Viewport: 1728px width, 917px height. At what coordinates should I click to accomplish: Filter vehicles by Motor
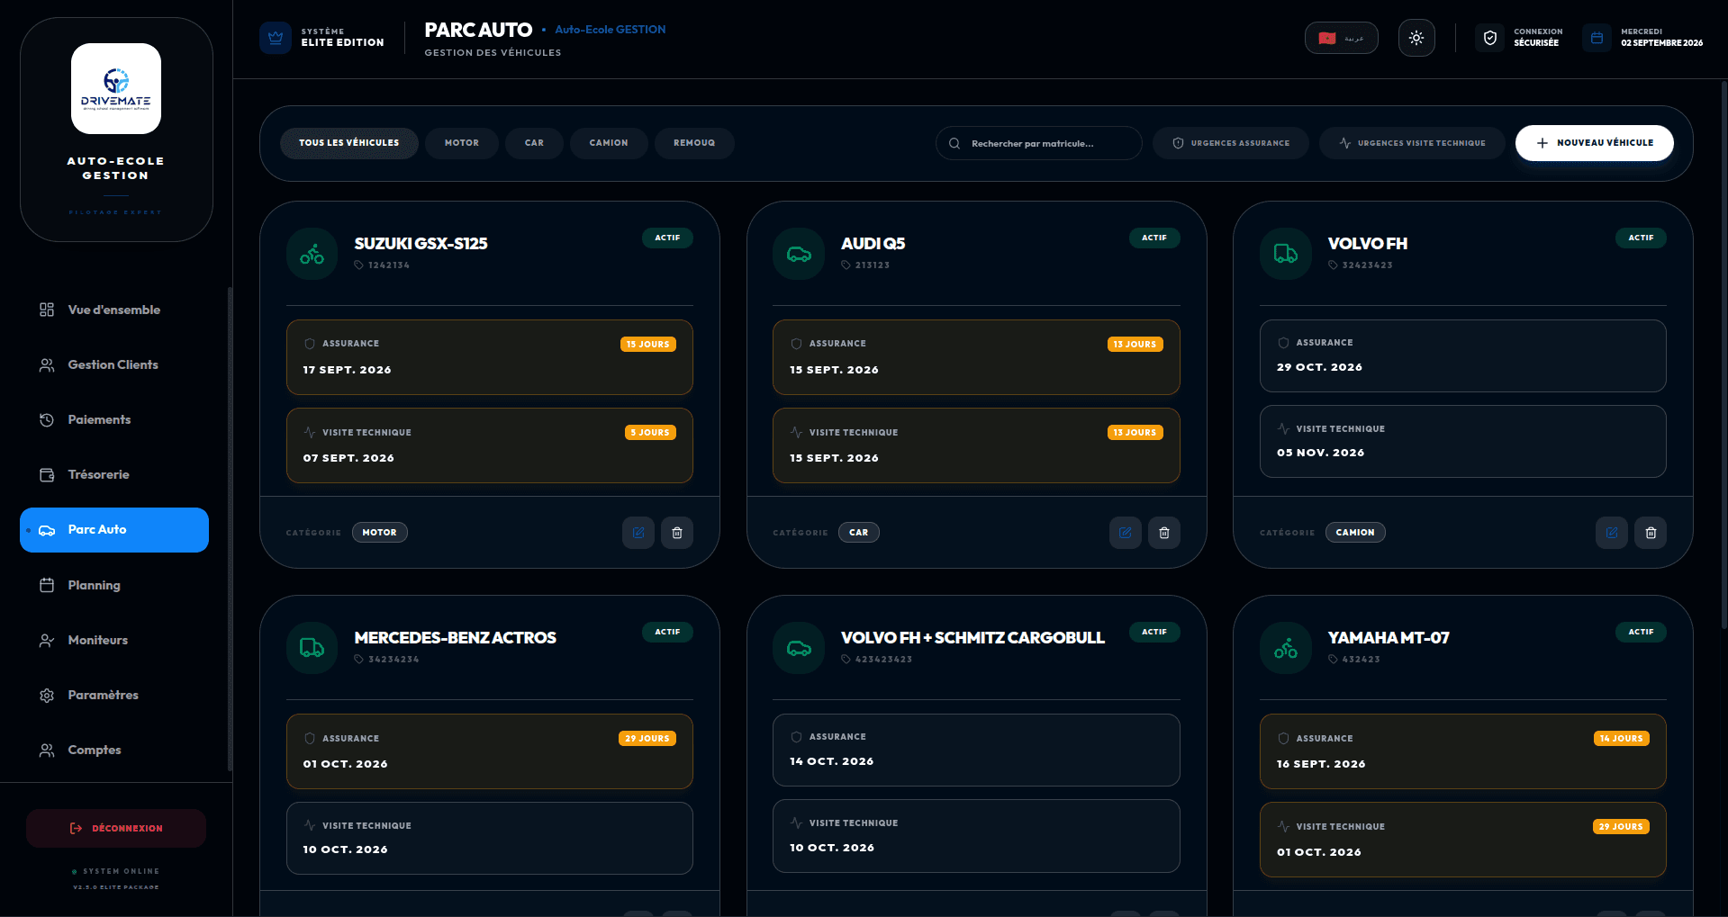[x=462, y=143]
